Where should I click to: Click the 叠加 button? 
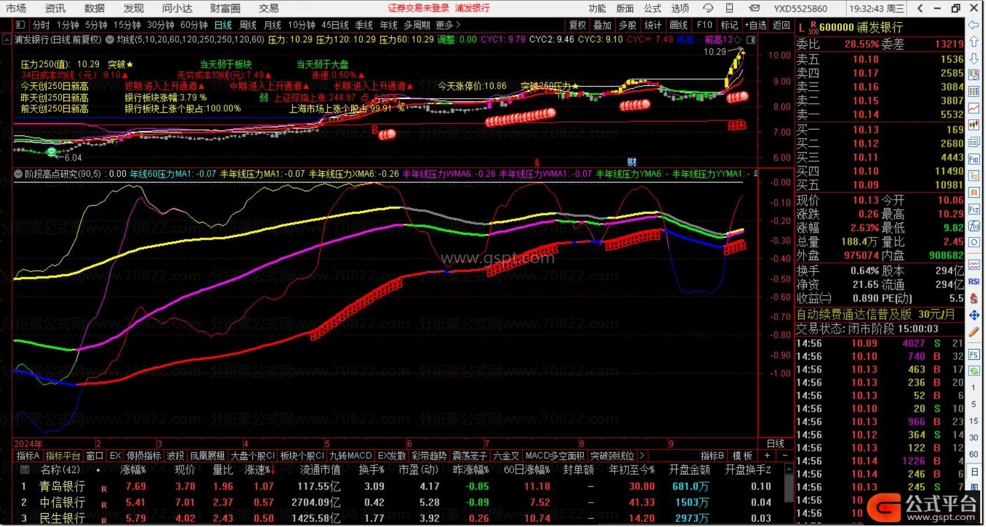click(602, 25)
